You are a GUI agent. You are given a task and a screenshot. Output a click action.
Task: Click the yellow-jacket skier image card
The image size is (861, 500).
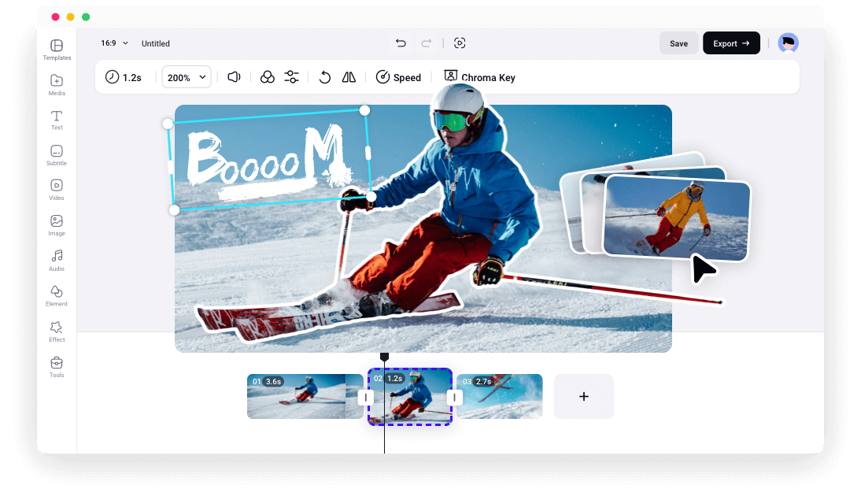coord(676,217)
